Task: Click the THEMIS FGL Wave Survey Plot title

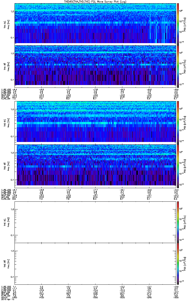Action: (95, 2)
